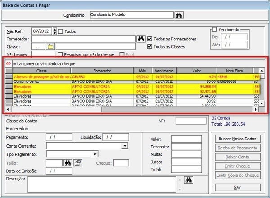The width and height of the screenshot is (270, 198).
Task: Click the Emitir Cheque button
Action: tap(238, 166)
